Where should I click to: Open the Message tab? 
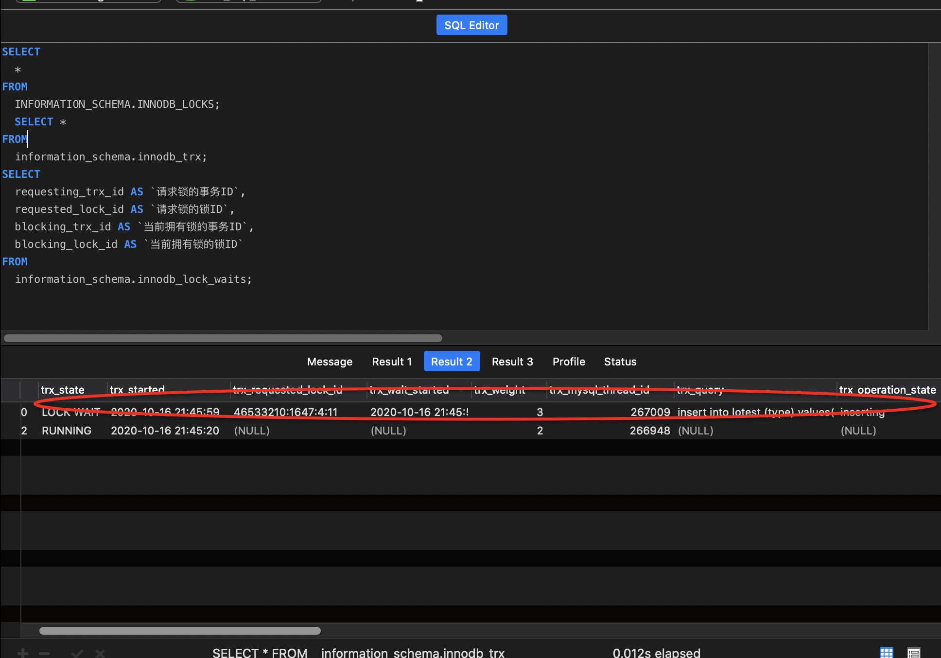coord(330,362)
